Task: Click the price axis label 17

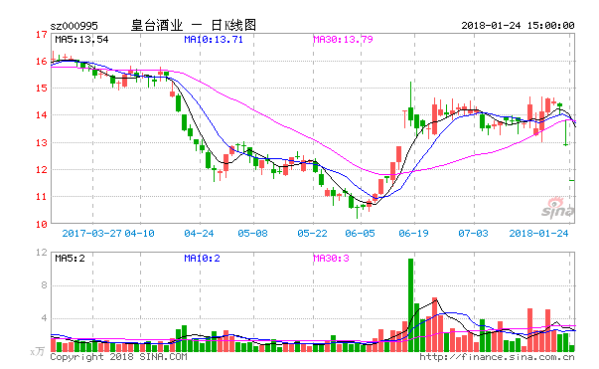Action: [42, 35]
